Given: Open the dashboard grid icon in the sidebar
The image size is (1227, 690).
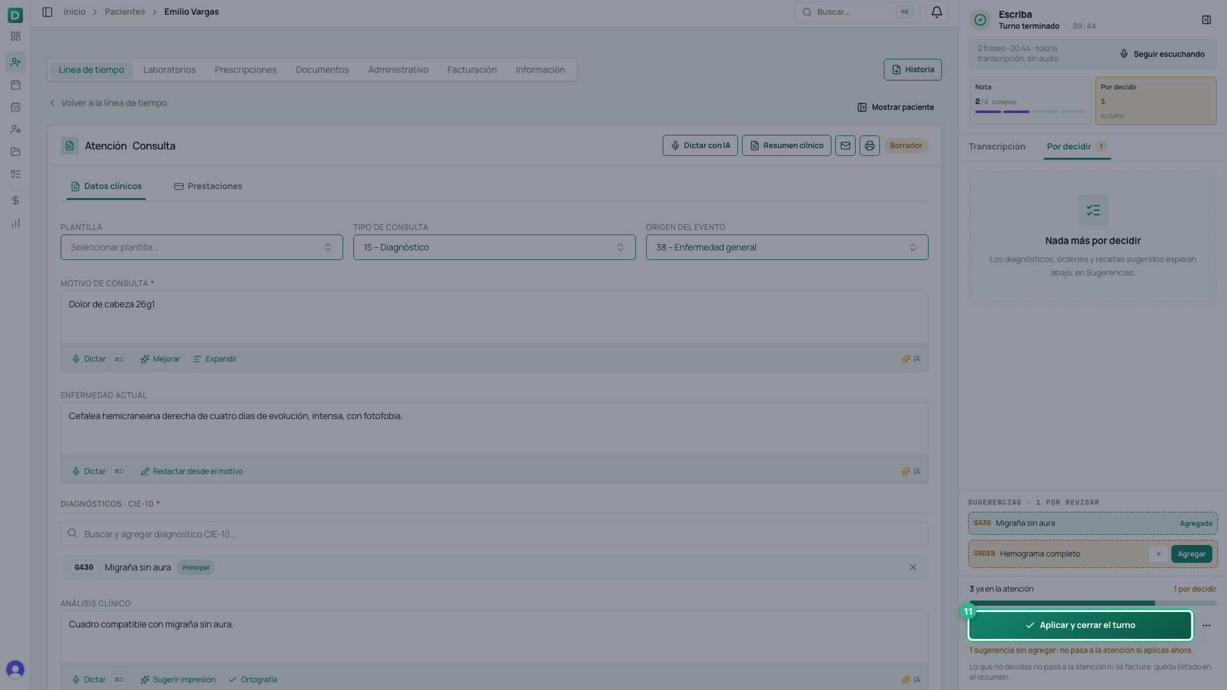Looking at the screenshot, I should 15,36.
